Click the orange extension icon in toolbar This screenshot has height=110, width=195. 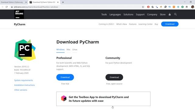pyautogui.click(x=174, y=7)
